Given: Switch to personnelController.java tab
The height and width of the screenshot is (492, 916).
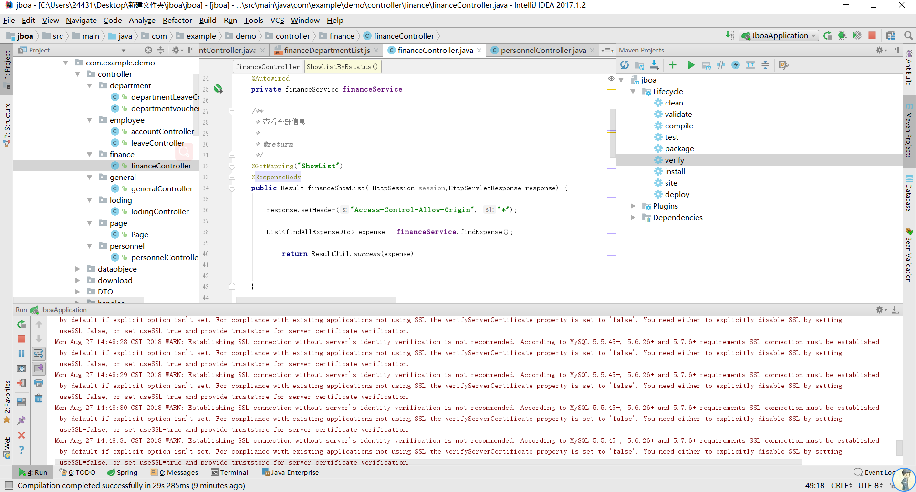Looking at the screenshot, I should point(543,50).
